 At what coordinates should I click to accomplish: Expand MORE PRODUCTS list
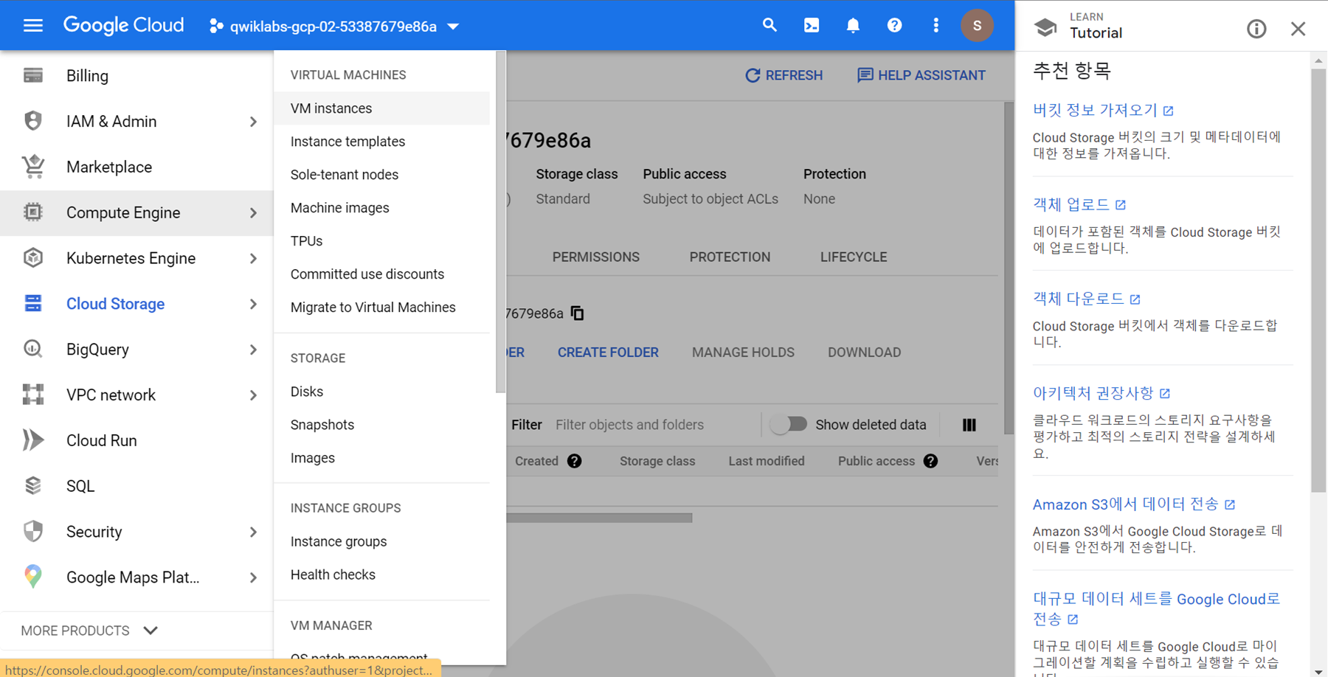(89, 631)
